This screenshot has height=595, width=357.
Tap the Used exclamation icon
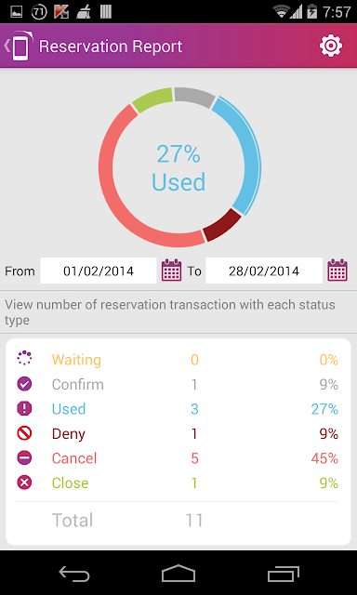coord(24,409)
